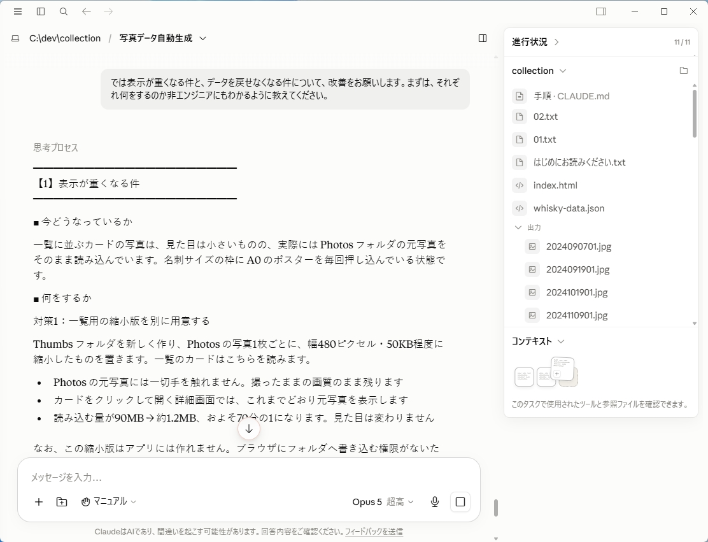Image resolution: width=708 pixels, height=542 pixels.
Task: Click the code icon for whisky-data.json
Action: pyautogui.click(x=520, y=208)
